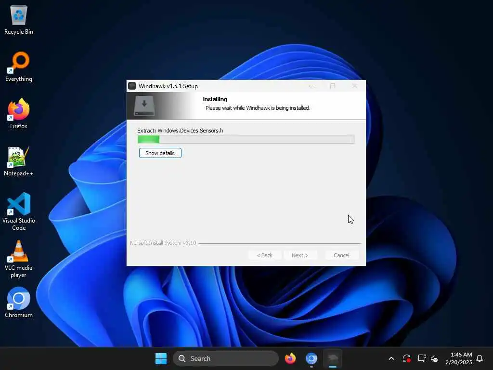Click the Firefox icon in the taskbar
This screenshot has width=493, height=370.
point(290,358)
